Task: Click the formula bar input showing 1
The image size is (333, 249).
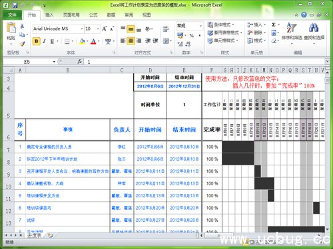Action: (x=204, y=62)
